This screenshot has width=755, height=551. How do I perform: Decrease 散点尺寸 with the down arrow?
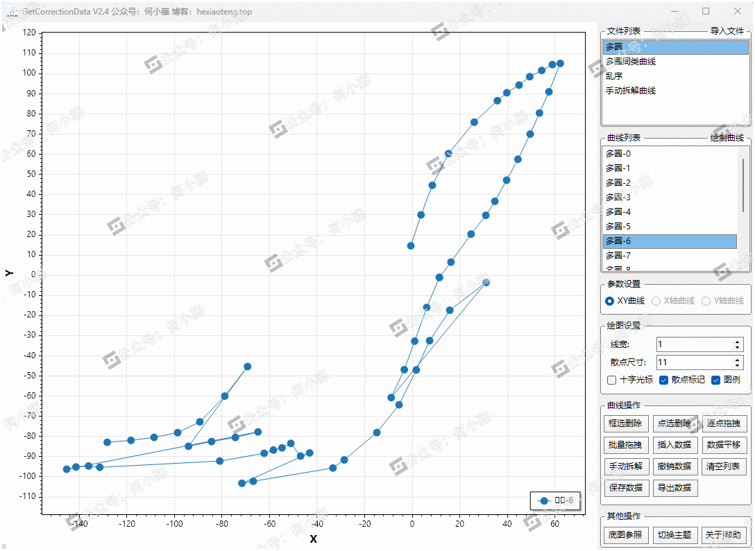(x=737, y=365)
